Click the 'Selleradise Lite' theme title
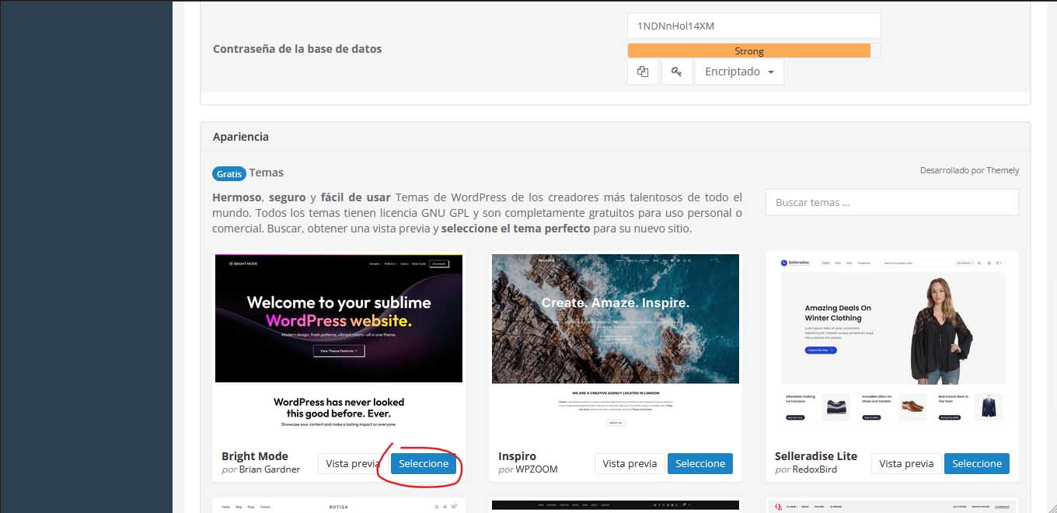 [x=816, y=456]
